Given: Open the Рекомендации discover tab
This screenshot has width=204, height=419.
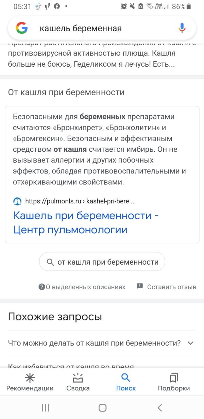Looking at the screenshot, I should click(x=30, y=382).
